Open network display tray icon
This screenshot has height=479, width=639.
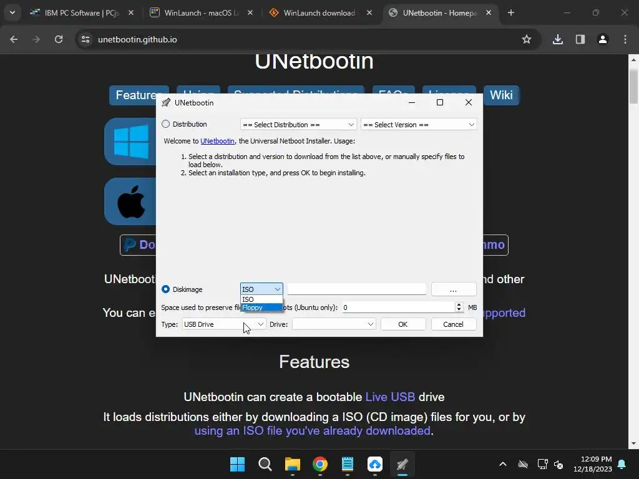542,464
